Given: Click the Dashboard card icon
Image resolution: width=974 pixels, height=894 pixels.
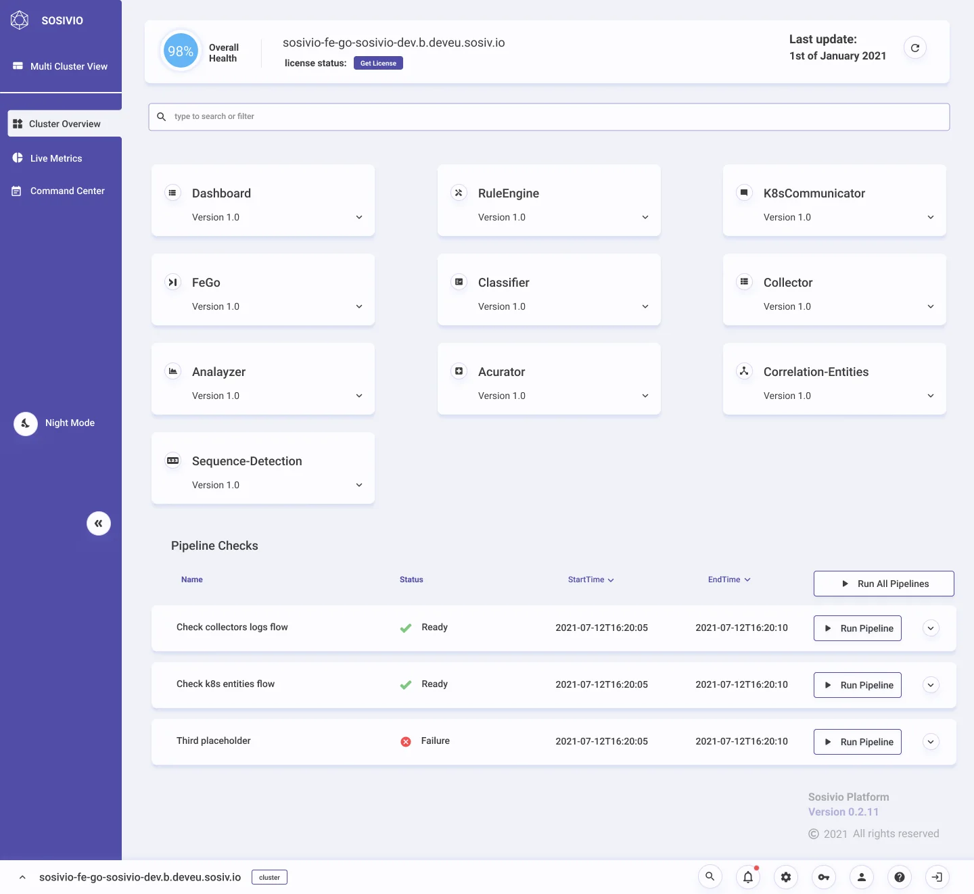Looking at the screenshot, I should 172,193.
